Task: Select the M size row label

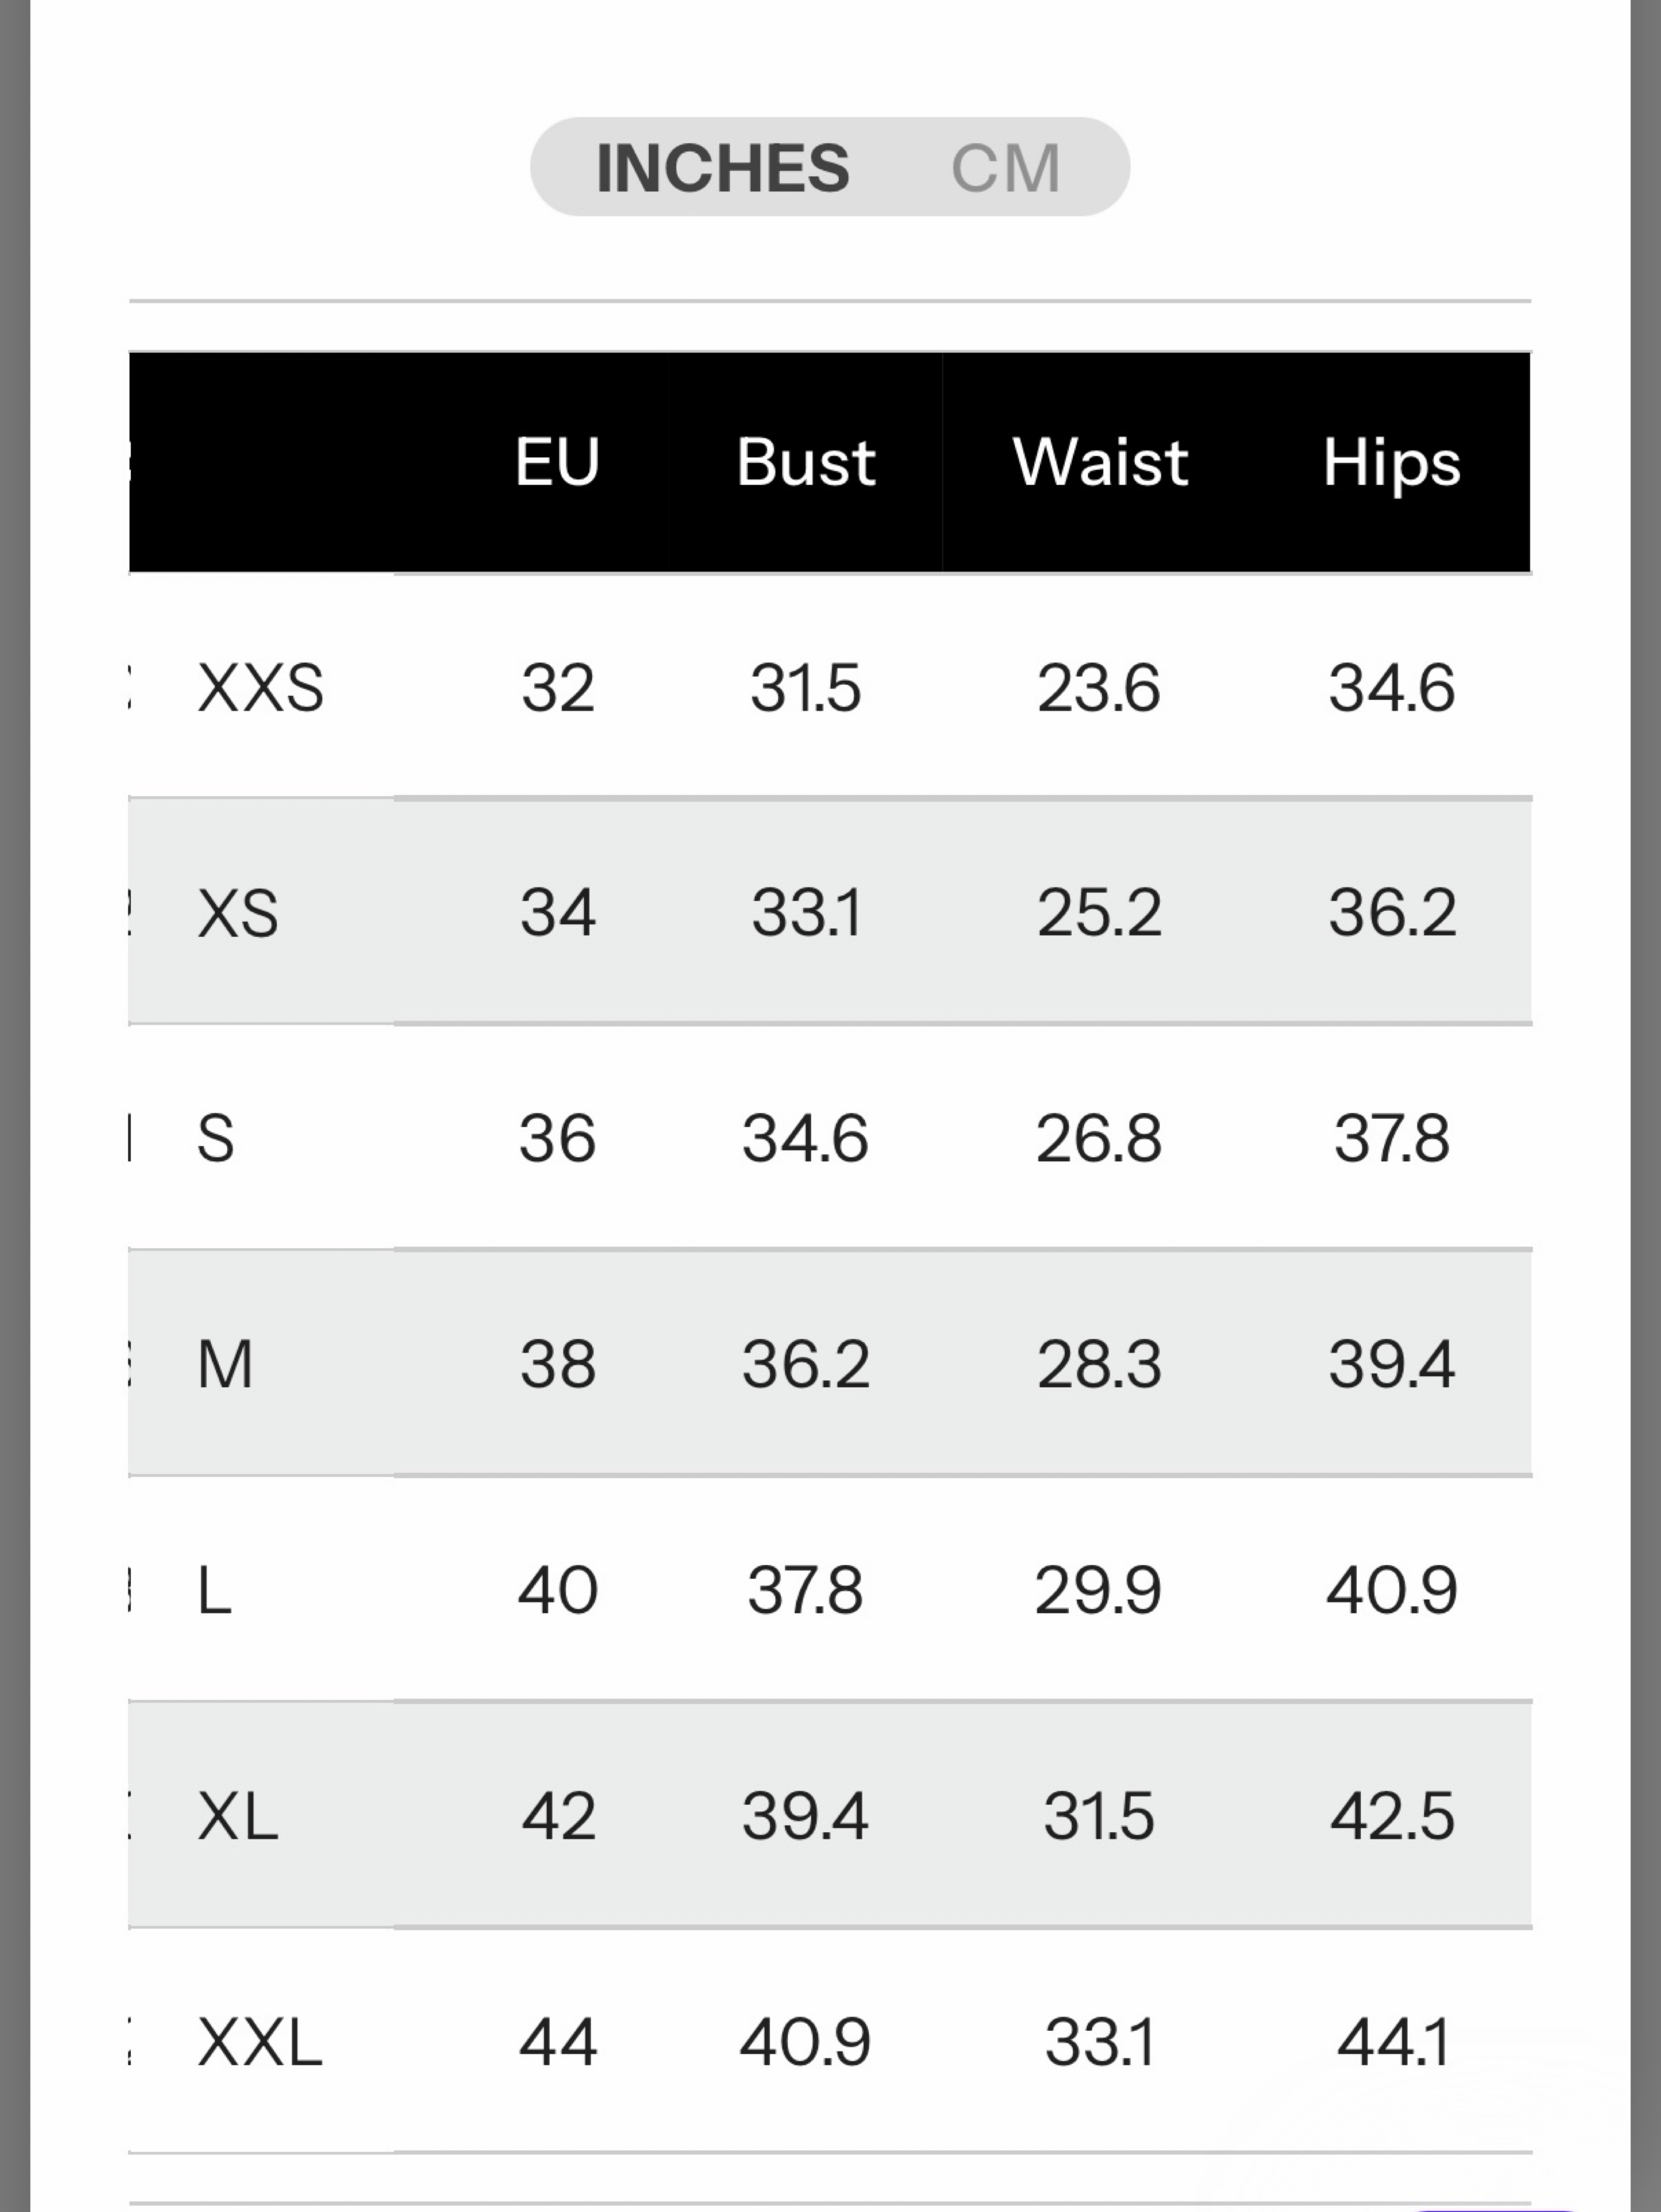Action: 225,1364
